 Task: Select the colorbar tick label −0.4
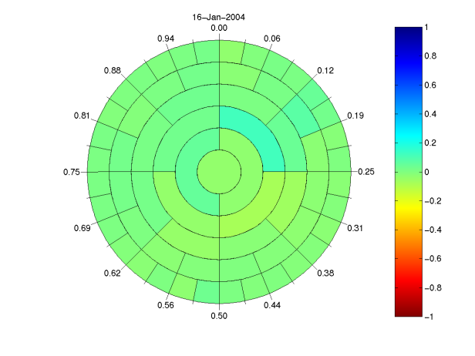coord(433,230)
